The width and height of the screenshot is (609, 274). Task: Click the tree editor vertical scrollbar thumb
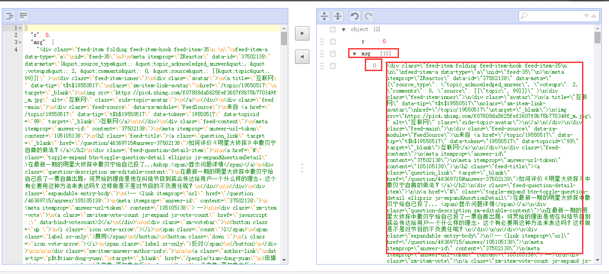[x=597, y=37]
